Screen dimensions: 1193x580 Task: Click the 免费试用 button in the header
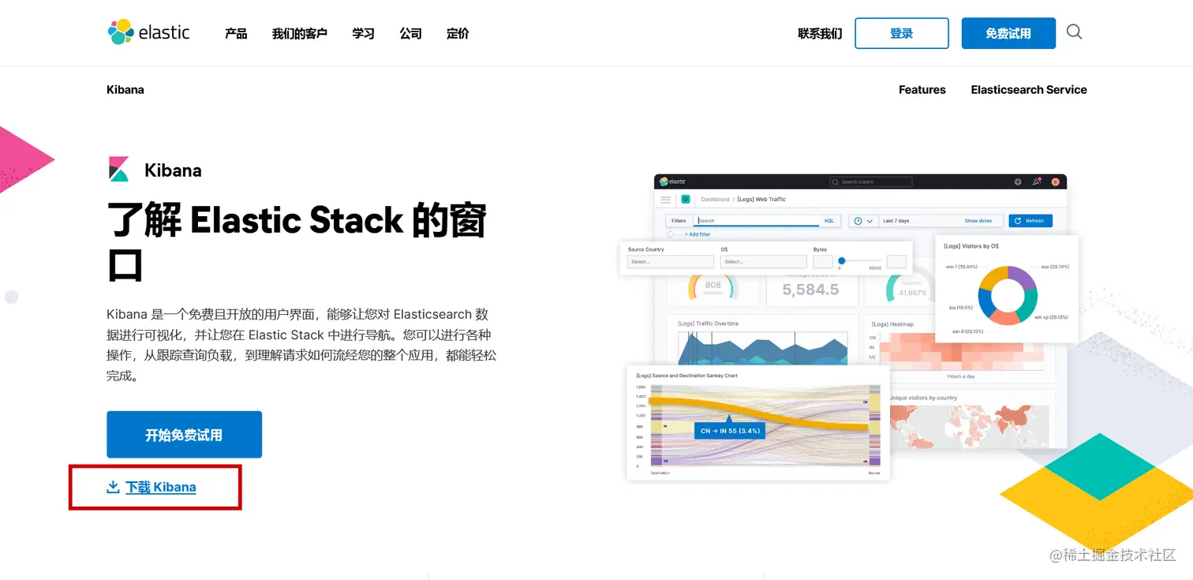[1008, 33]
